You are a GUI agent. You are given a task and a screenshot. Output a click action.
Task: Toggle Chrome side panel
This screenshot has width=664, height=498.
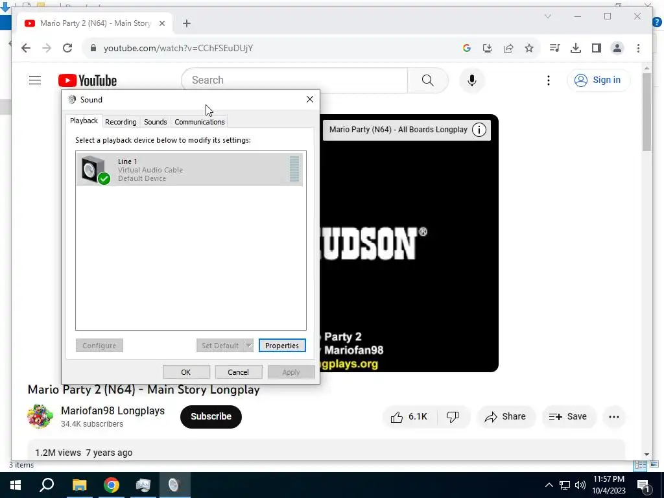[x=597, y=48]
